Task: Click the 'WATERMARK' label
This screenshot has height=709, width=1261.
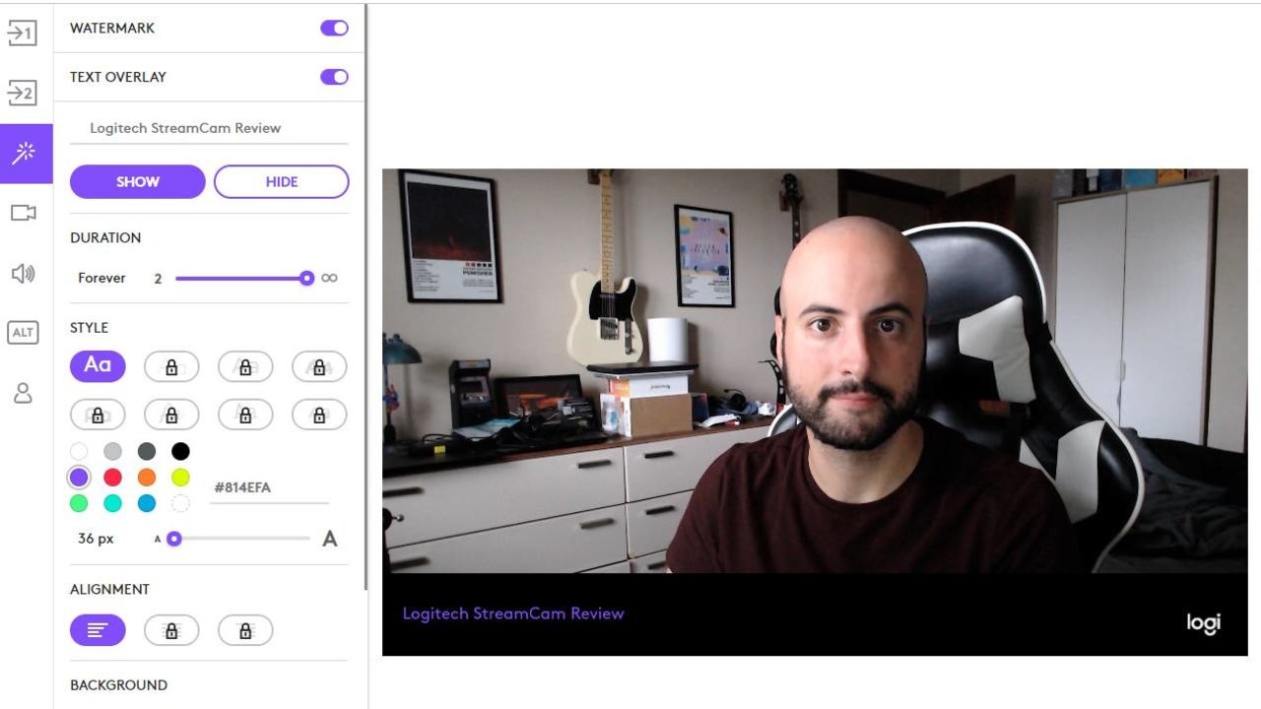Action: tap(112, 28)
